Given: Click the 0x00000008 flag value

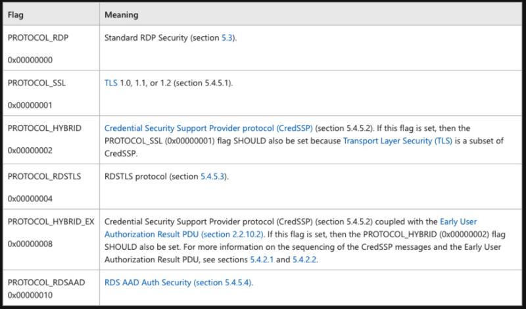Looking at the screenshot, I should click(x=30, y=244).
